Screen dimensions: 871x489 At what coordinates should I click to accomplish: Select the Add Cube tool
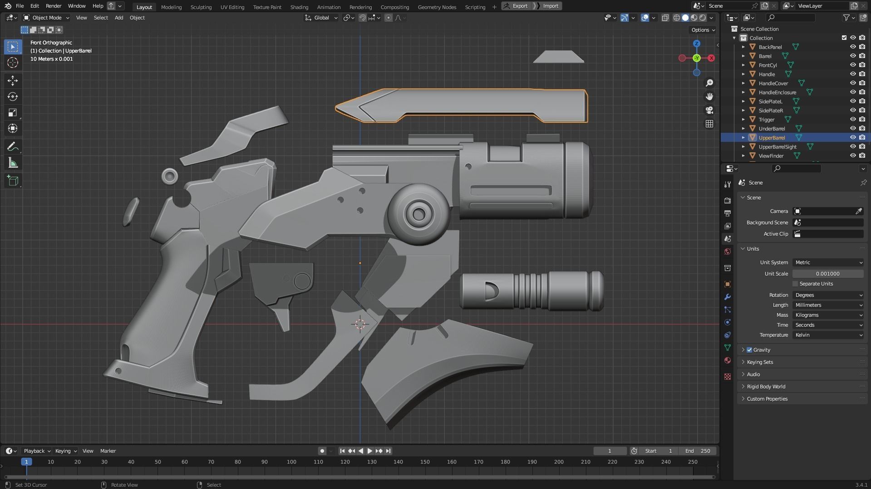(x=13, y=181)
